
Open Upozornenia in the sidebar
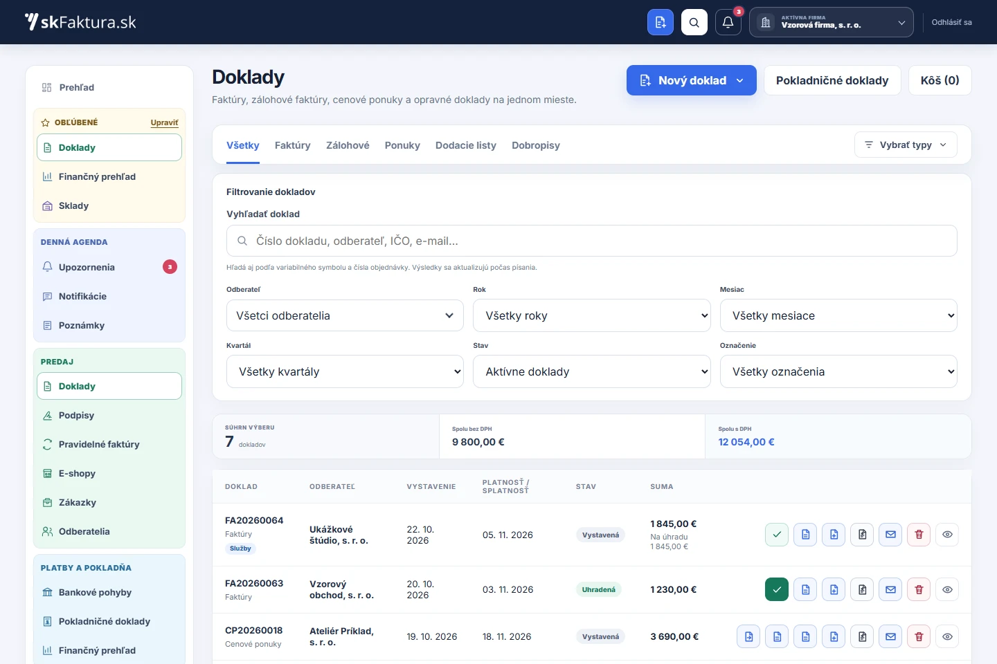click(x=109, y=267)
